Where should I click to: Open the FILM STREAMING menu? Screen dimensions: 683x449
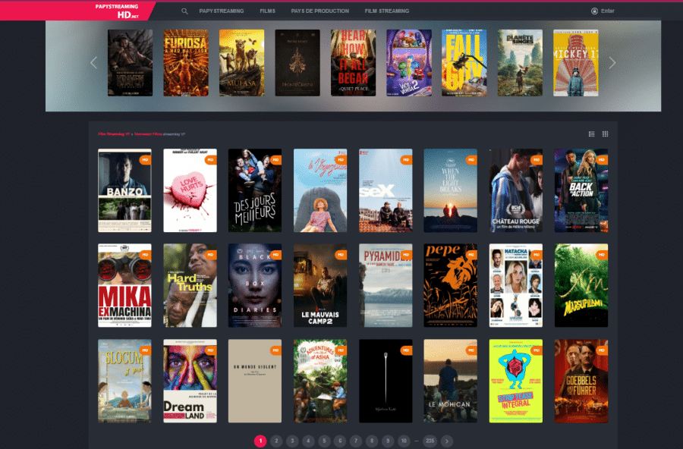click(387, 11)
